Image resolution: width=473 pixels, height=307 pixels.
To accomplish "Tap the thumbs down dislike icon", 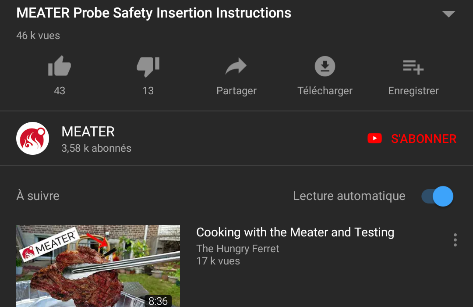I will [148, 67].
